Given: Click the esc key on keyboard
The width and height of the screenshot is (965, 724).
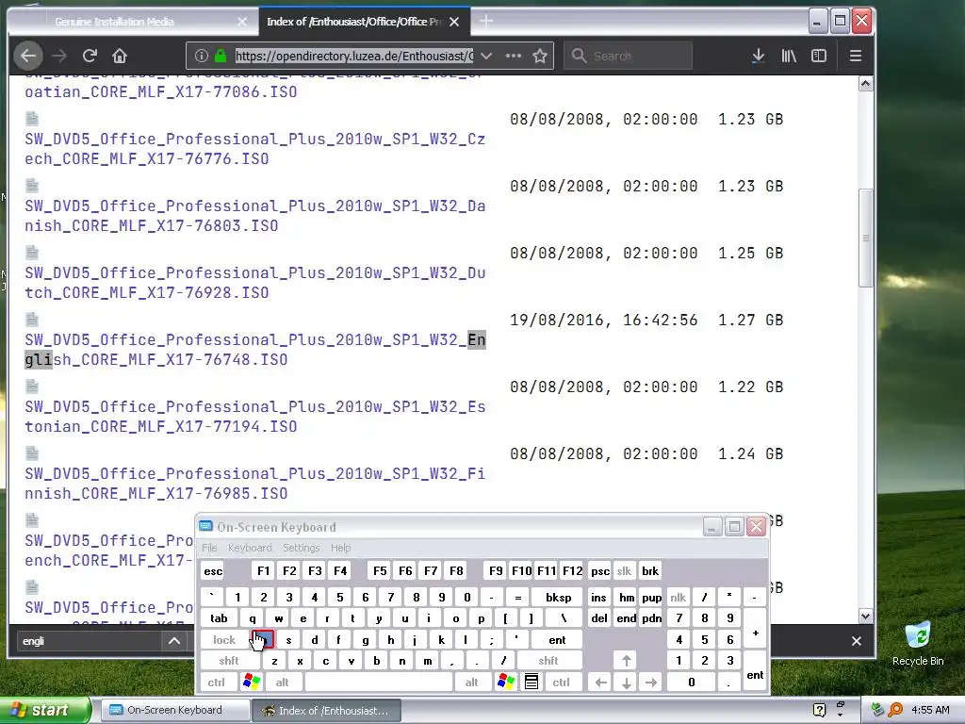Looking at the screenshot, I should [x=213, y=570].
